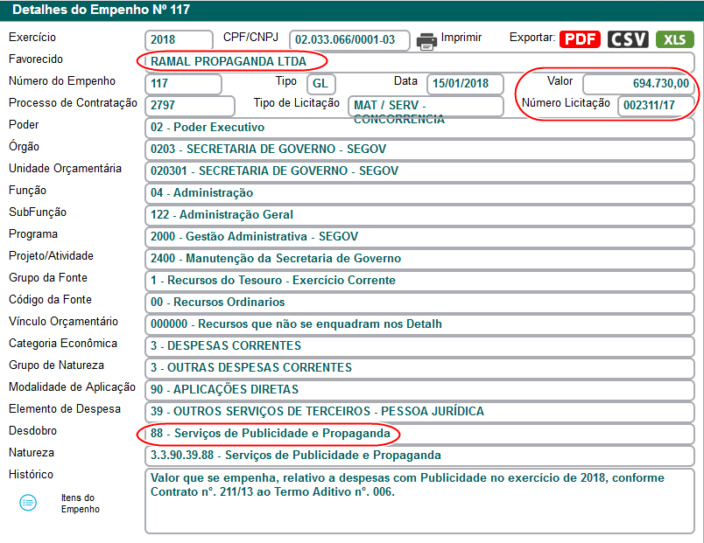
Task: Click the Modalidade de Aplicação field APLICAÇÕES DIRETAS
Action: 419,390
